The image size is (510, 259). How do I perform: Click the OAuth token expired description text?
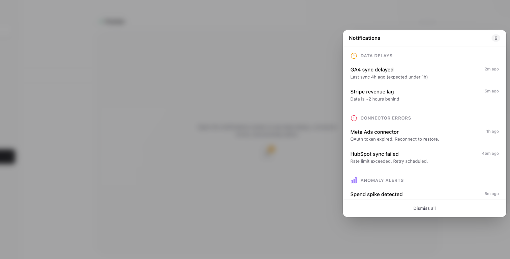(394, 139)
